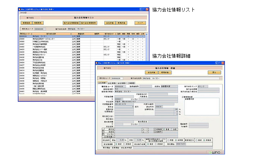The image size is (258, 159).
Task: Click the 協力会社情報検索 button
Action: tap(89, 23)
